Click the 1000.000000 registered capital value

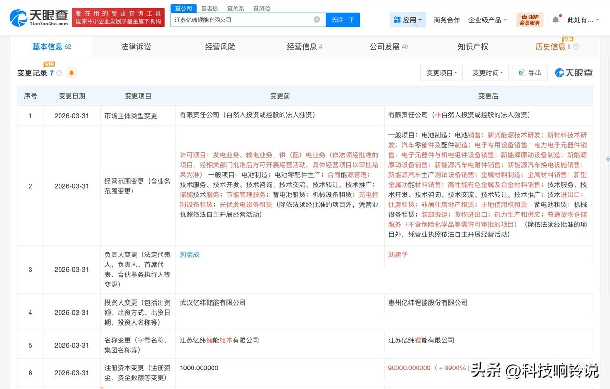click(x=199, y=368)
